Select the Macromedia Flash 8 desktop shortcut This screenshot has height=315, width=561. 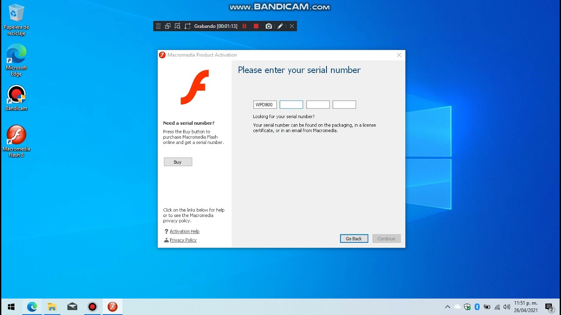coord(16,141)
